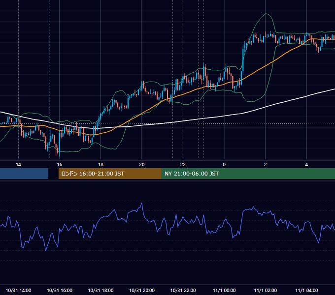
Task: Click the hour 14 axis label
Action: [x=18, y=164]
